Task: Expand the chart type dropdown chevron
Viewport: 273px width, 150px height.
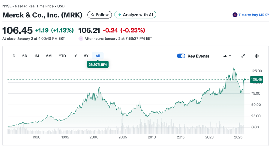Action: (230, 56)
